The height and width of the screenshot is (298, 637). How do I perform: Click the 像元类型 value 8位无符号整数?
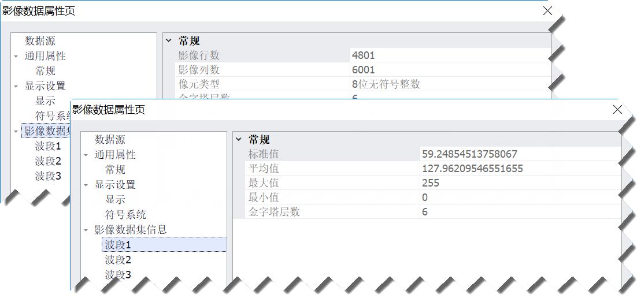click(x=386, y=84)
